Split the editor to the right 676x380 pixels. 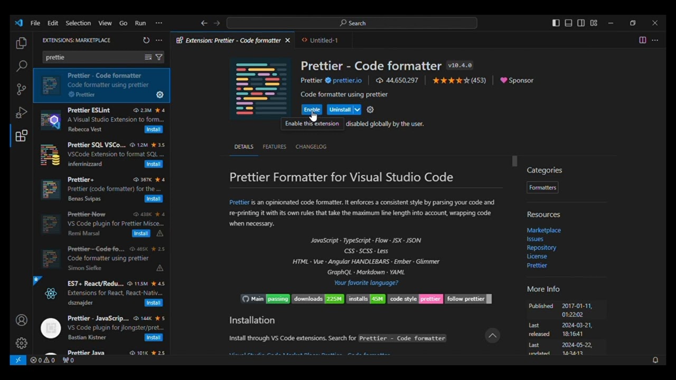pyautogui.click(x=642, y=40)
